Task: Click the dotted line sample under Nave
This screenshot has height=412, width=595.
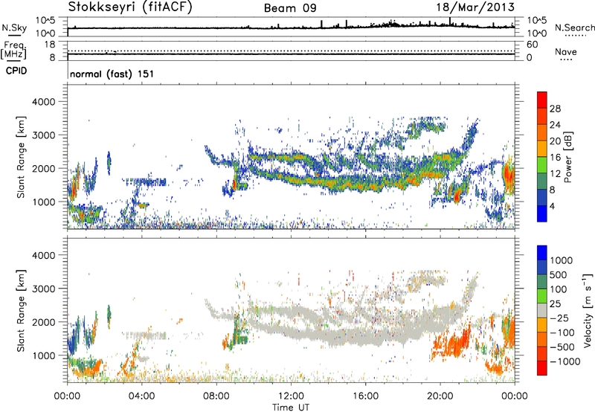Action: click(567, 60)
